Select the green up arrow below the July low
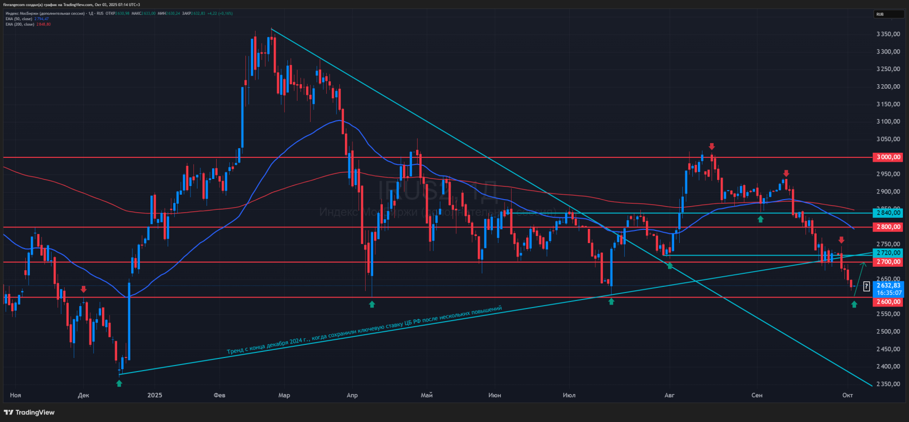909x422 pixels. [612, 302]
